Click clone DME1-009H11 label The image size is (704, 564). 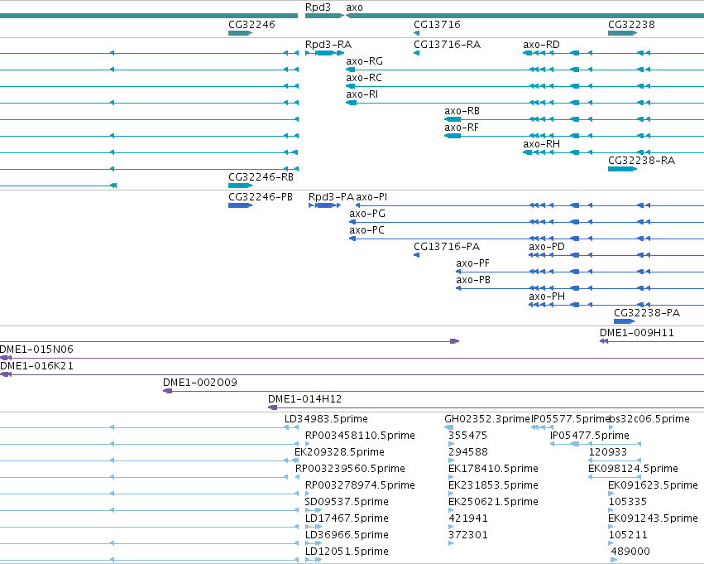pyautogui.click(x=637, y=333)
